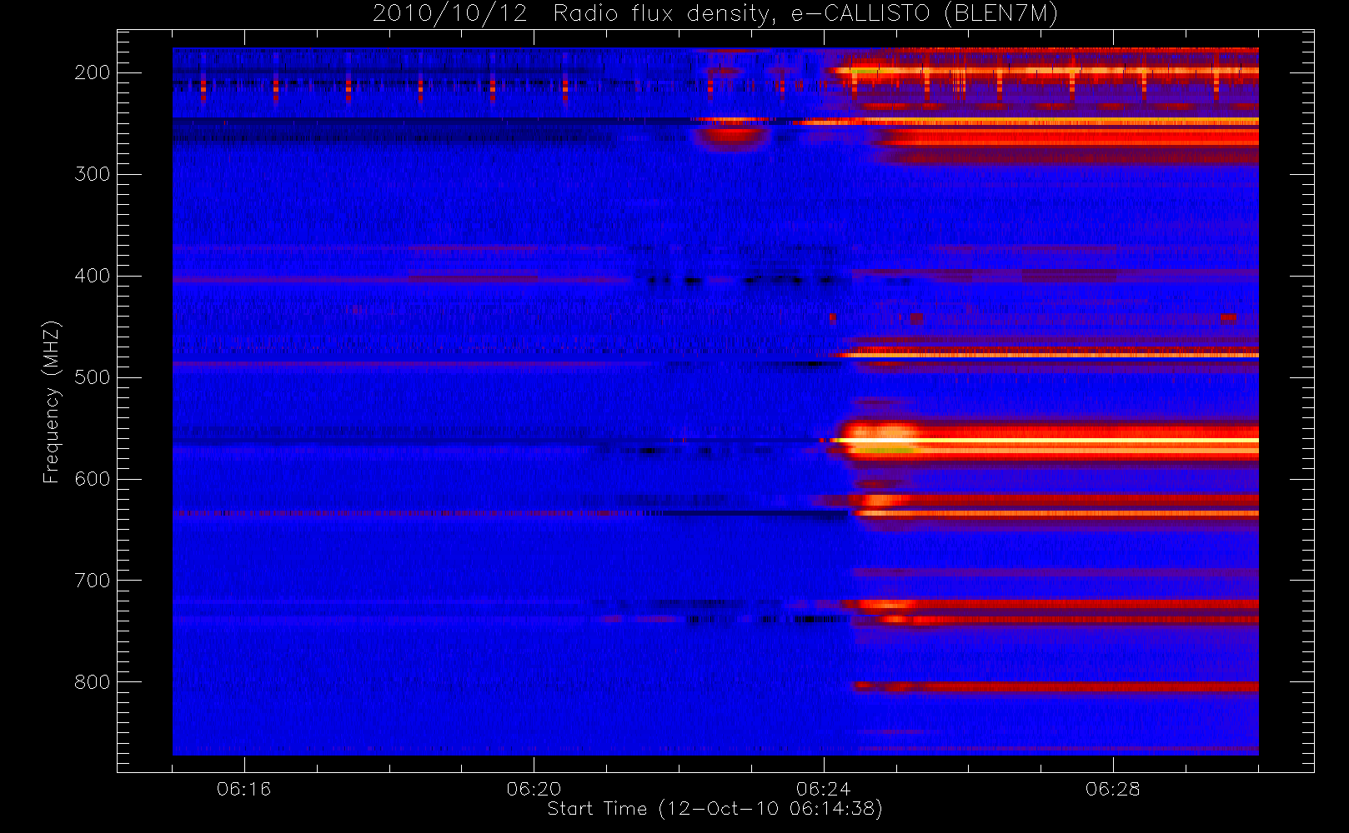Click the 06:24 time axis label
Screen dimensions: 1349x833
pyautogui.click(x=823, y=789)
